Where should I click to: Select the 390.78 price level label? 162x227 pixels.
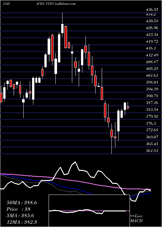(x=152, y=96)
